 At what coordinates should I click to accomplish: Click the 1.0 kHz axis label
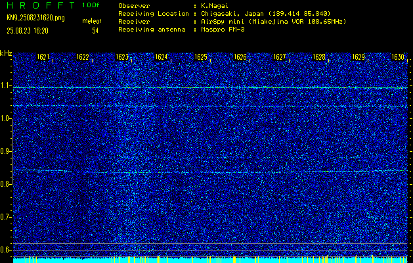pos(5,119)
